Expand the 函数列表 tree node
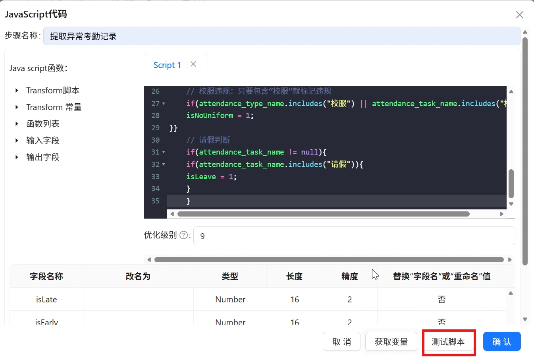The height and width of the screenshot is (358, 534). coord(17,124)
